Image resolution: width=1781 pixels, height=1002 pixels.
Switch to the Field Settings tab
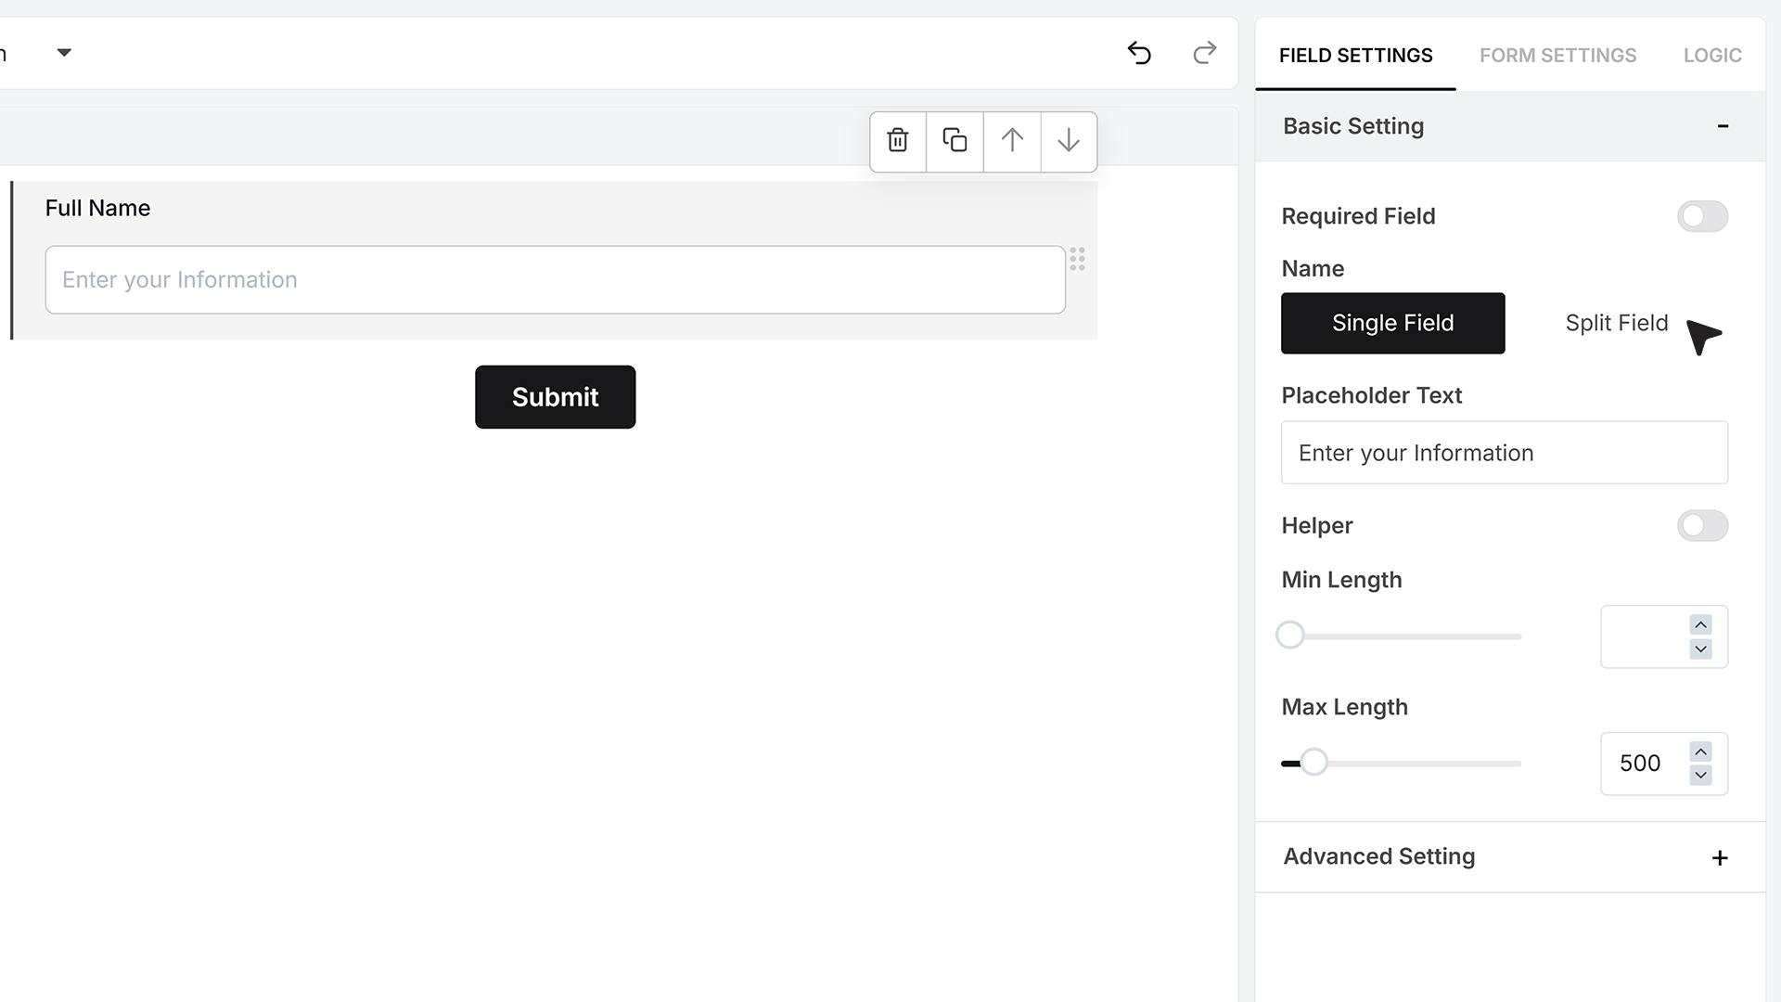click(x=1355, y=56)
